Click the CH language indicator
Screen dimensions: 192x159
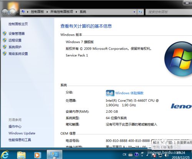coord(124,154)
